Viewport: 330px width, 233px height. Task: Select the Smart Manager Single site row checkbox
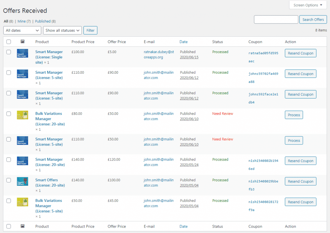[9, 52]
